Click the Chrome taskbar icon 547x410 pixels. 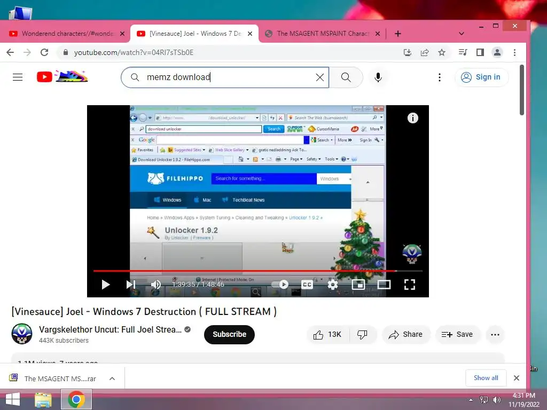pos(76,399)
